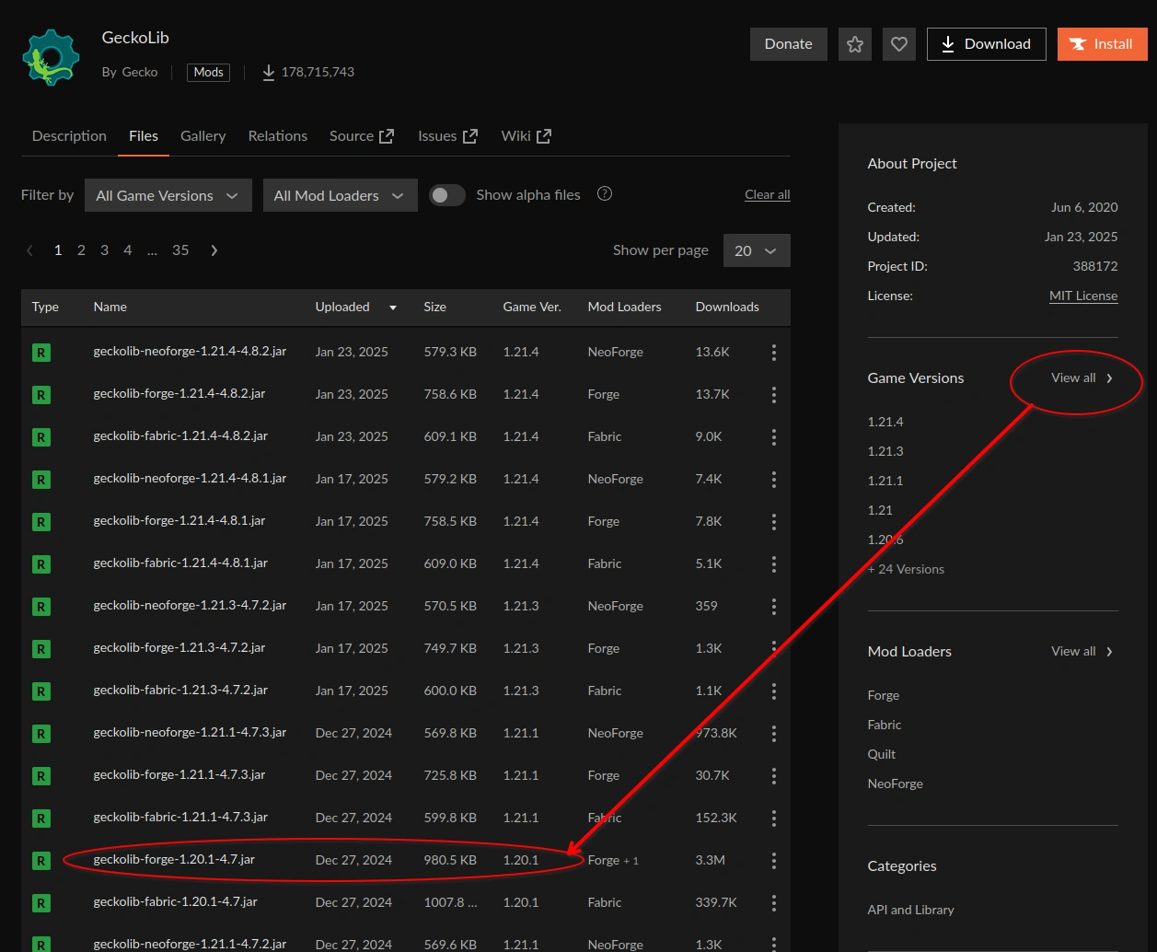Open the Gallery tab
Image resolution: width=1157 pixels, height=952 pixels.
[x=202, y=136]
